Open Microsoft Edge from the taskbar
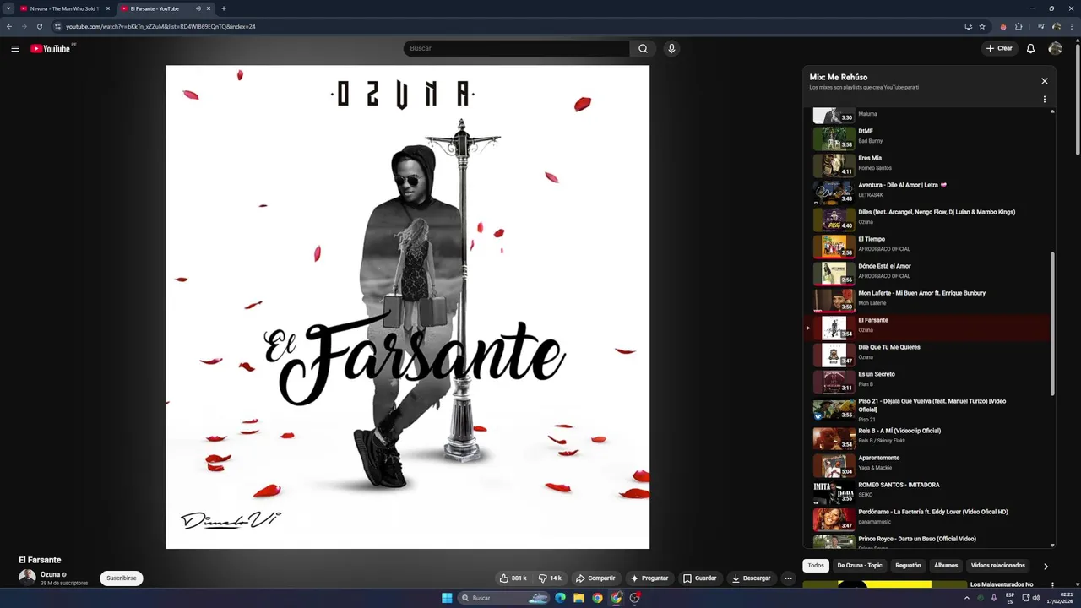Screen dimensions: 1081x608 560,598
